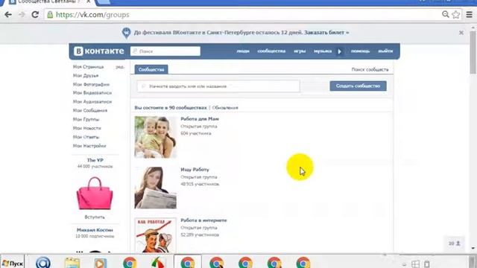
Task: Click the VK festival banner logo icon
Action: (126, 33)
